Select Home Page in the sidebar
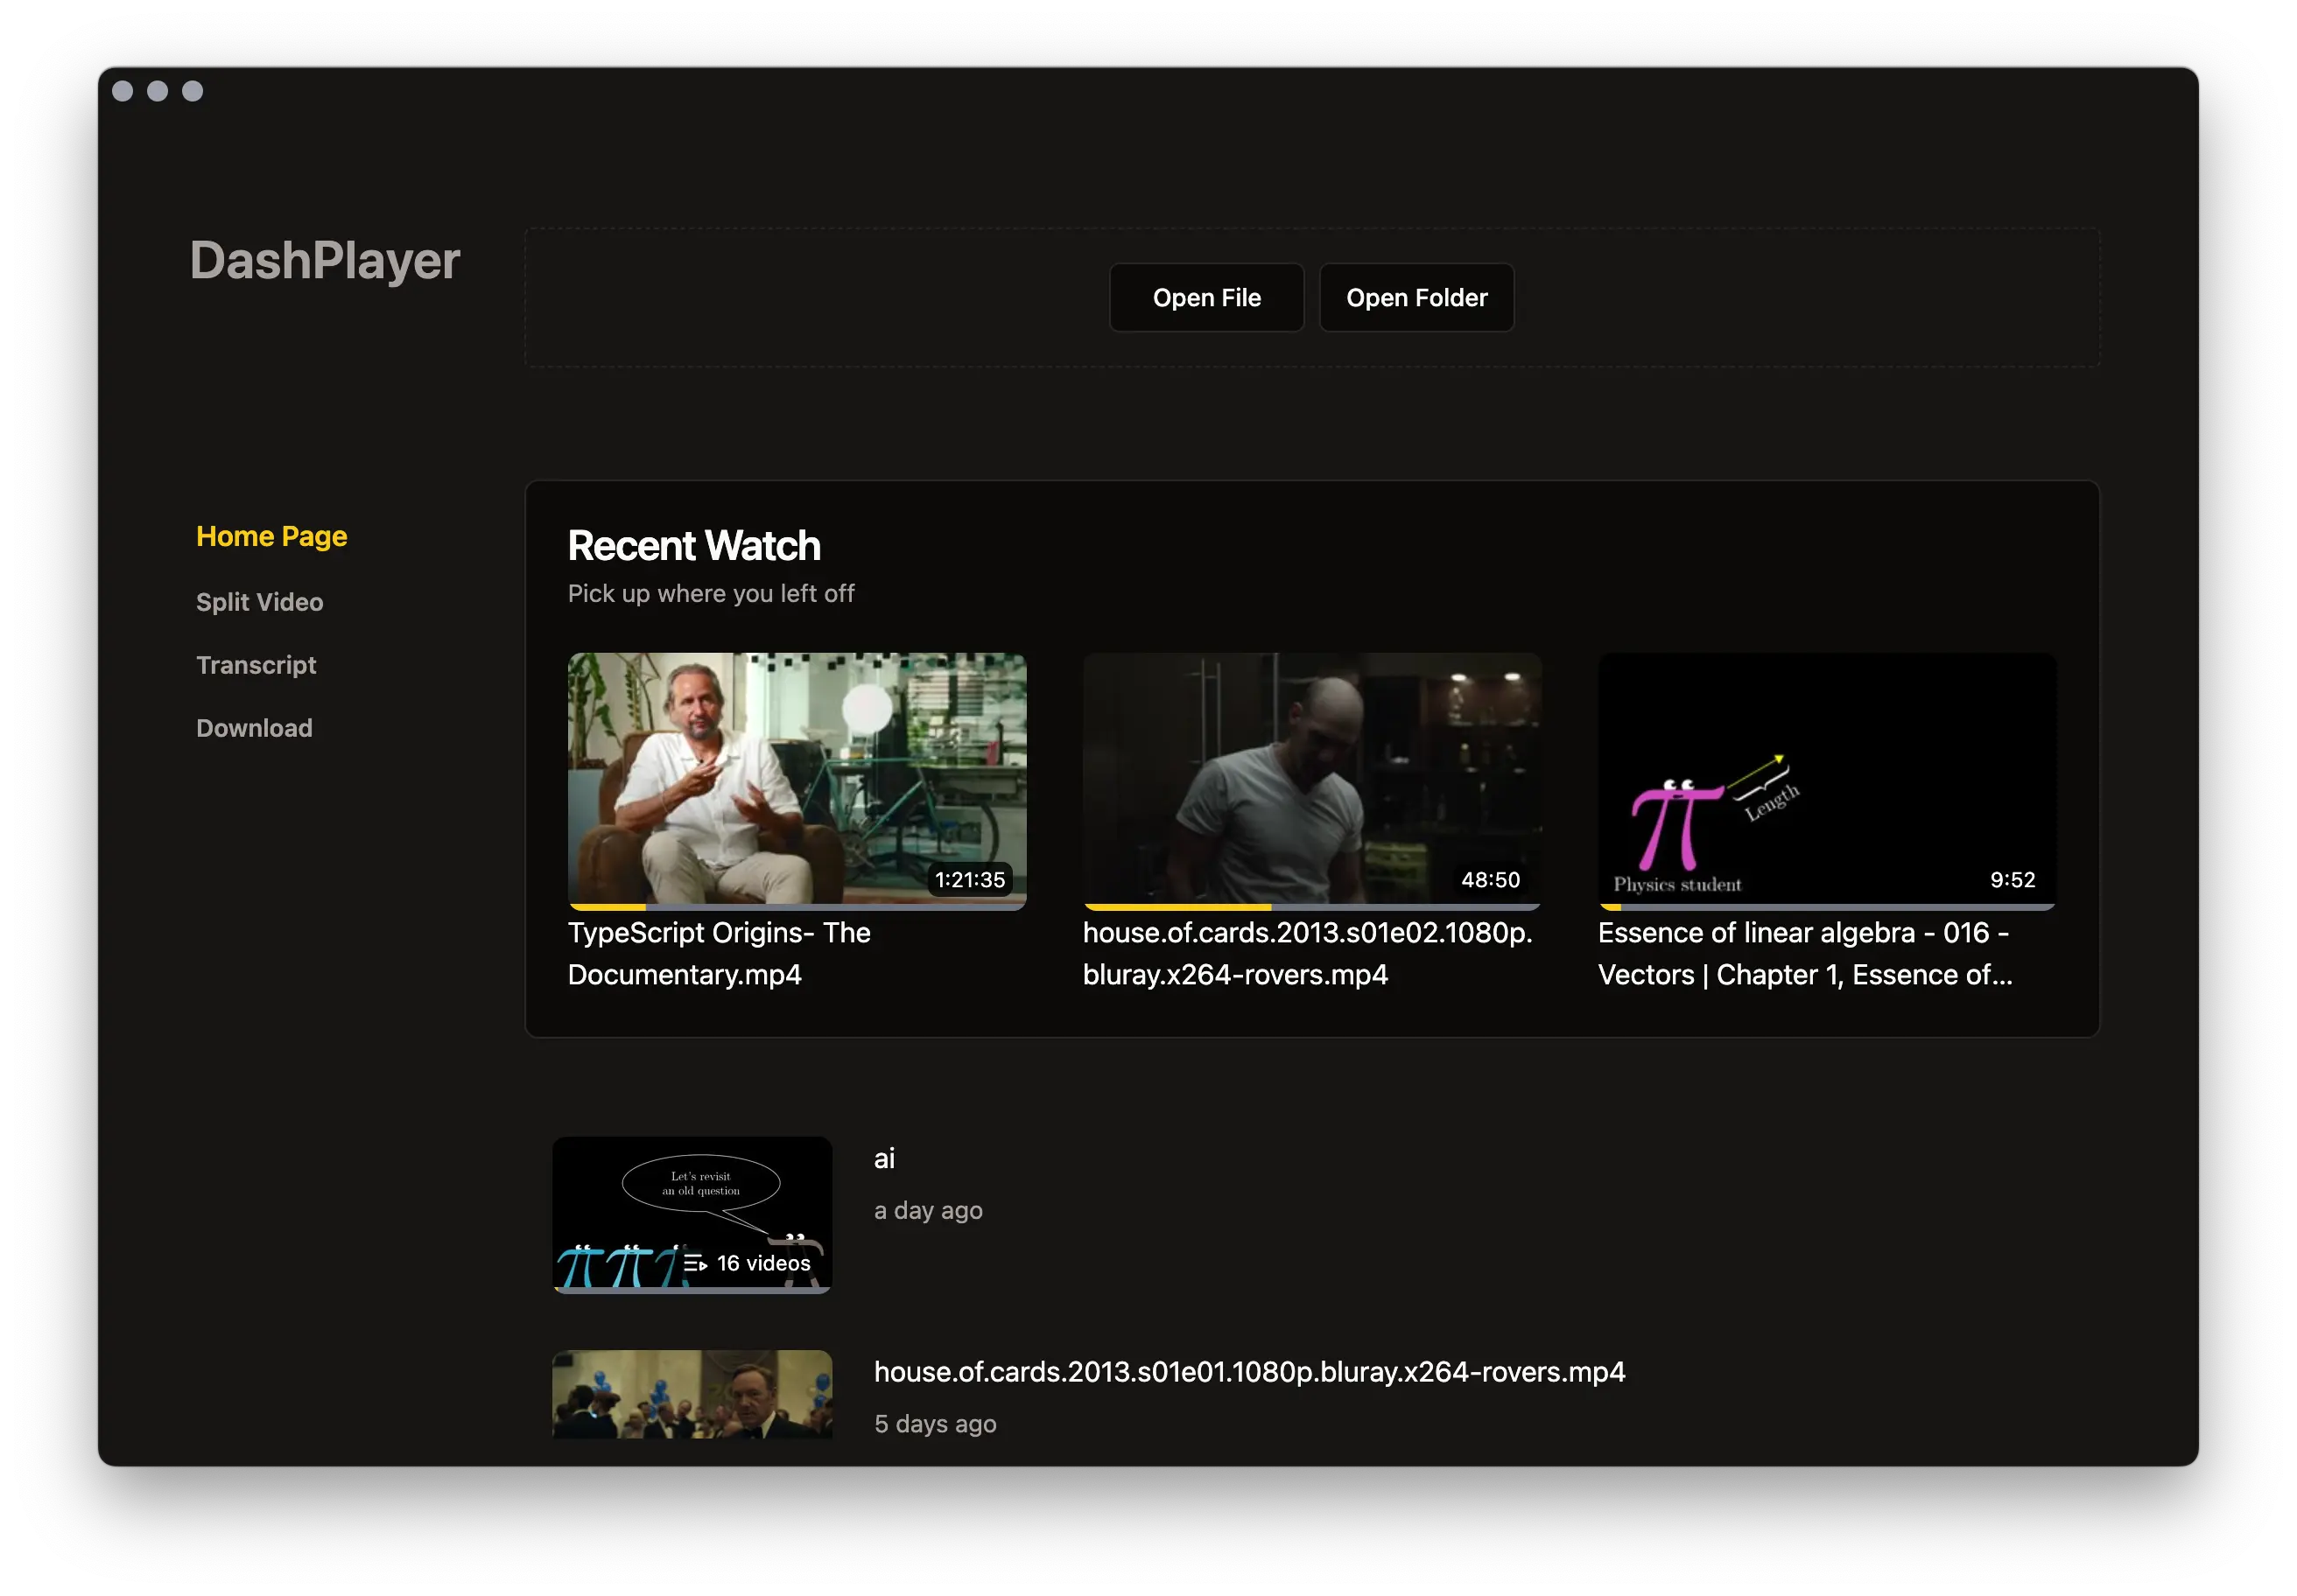 tap(271, 536)
